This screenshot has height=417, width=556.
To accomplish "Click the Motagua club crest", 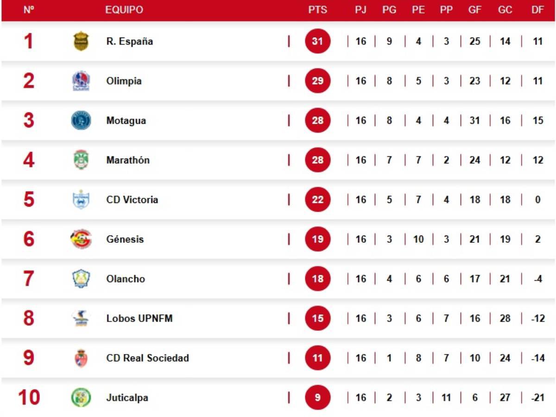I will [x=81, y=120].
